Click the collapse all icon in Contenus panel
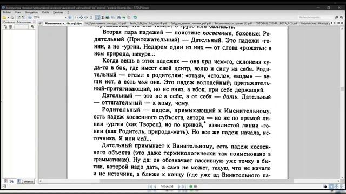Screen dimensions: 346x194 10,26
